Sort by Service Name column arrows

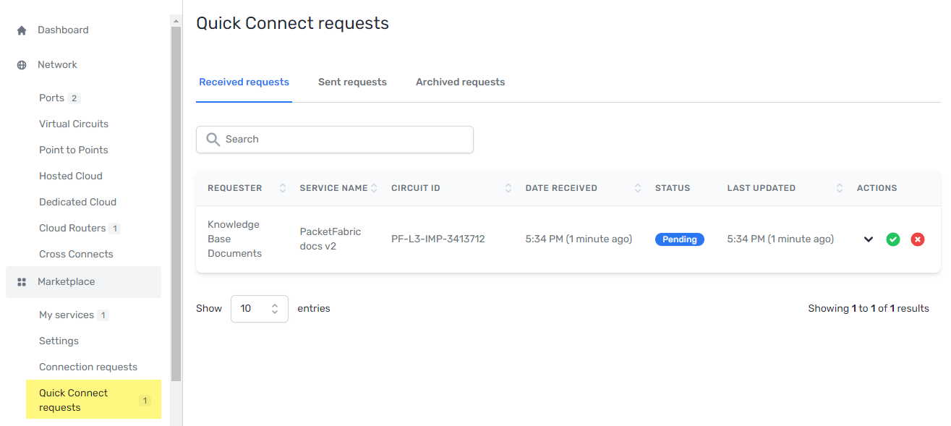coord(374,188)
